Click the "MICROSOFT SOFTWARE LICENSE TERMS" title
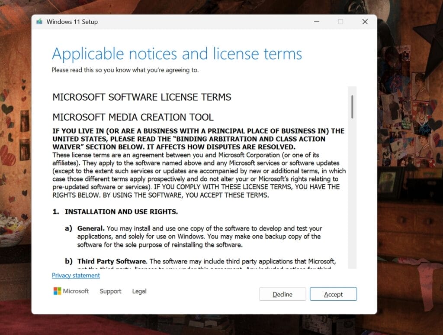Screen dimensions: 443x335 [x=141, y=97]
